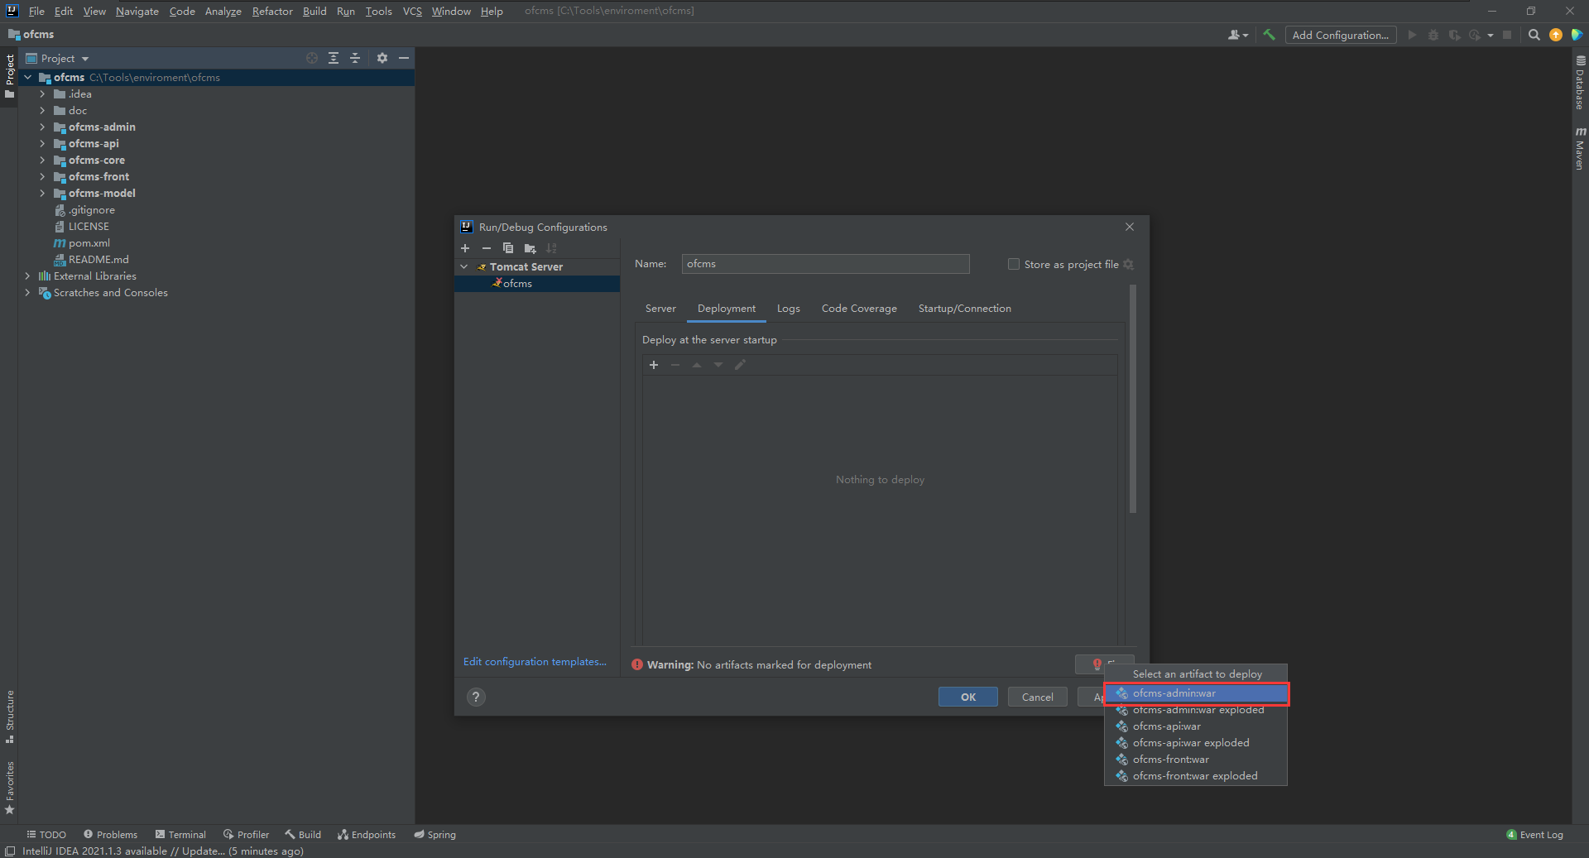Click the edit pencil icon in deployment toolbar
Image resolution: width=1589 pixels, height=858 pixels.
tap(740, 365)
